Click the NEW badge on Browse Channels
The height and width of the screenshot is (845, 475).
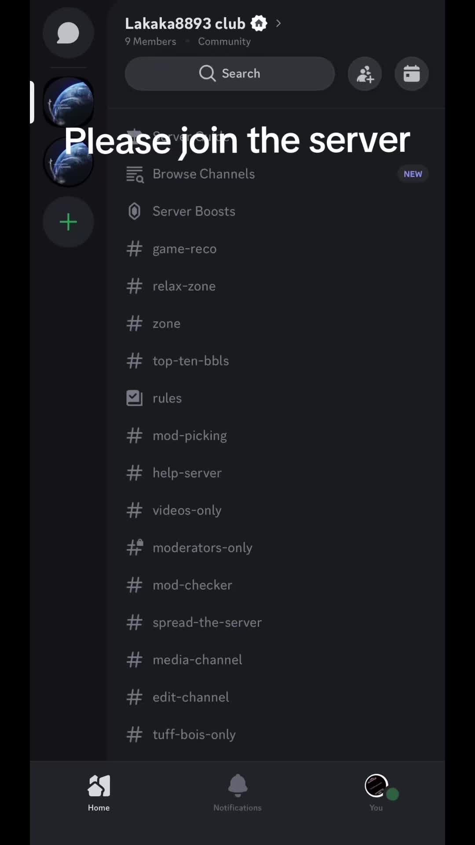[x=413, y=174]
